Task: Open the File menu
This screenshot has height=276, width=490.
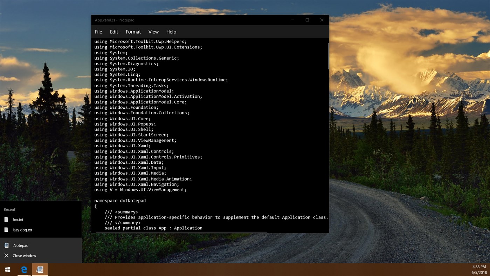Action: (x=98, y=32)
